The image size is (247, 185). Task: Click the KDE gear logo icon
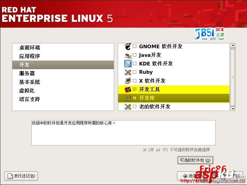[128, 64]
